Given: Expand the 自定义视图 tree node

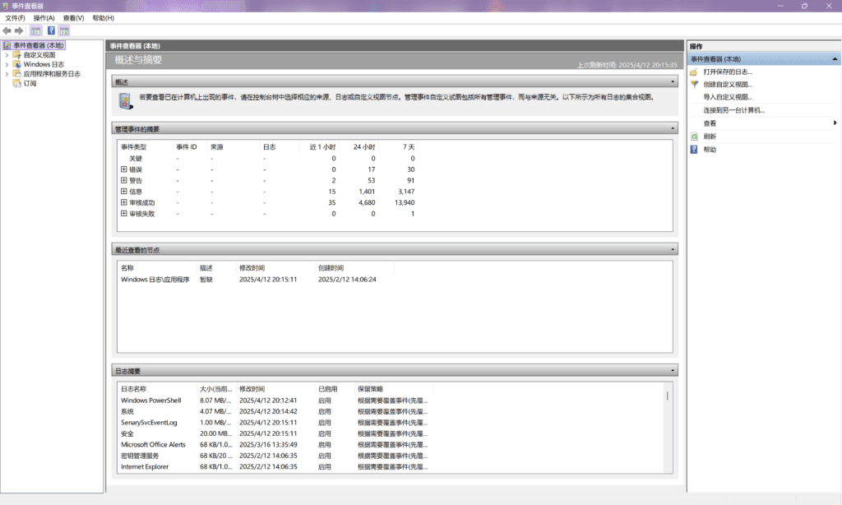Looking at the screenshot, I should point(7,55).
